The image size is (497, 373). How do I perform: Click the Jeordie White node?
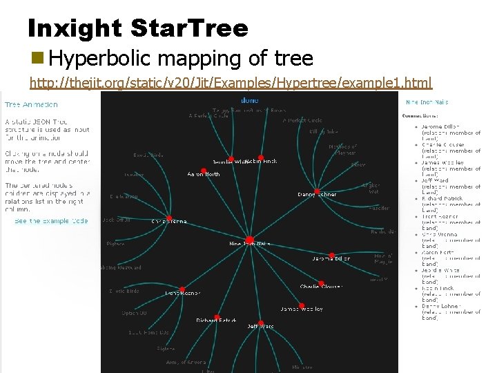(x=231, y=159)
